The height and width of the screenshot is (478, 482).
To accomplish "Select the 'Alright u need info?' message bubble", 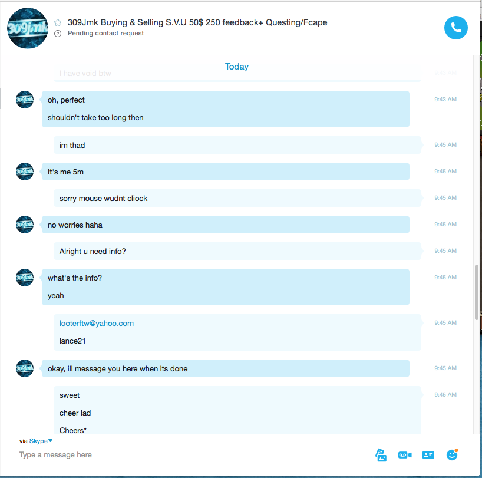I will coord(237,251).
